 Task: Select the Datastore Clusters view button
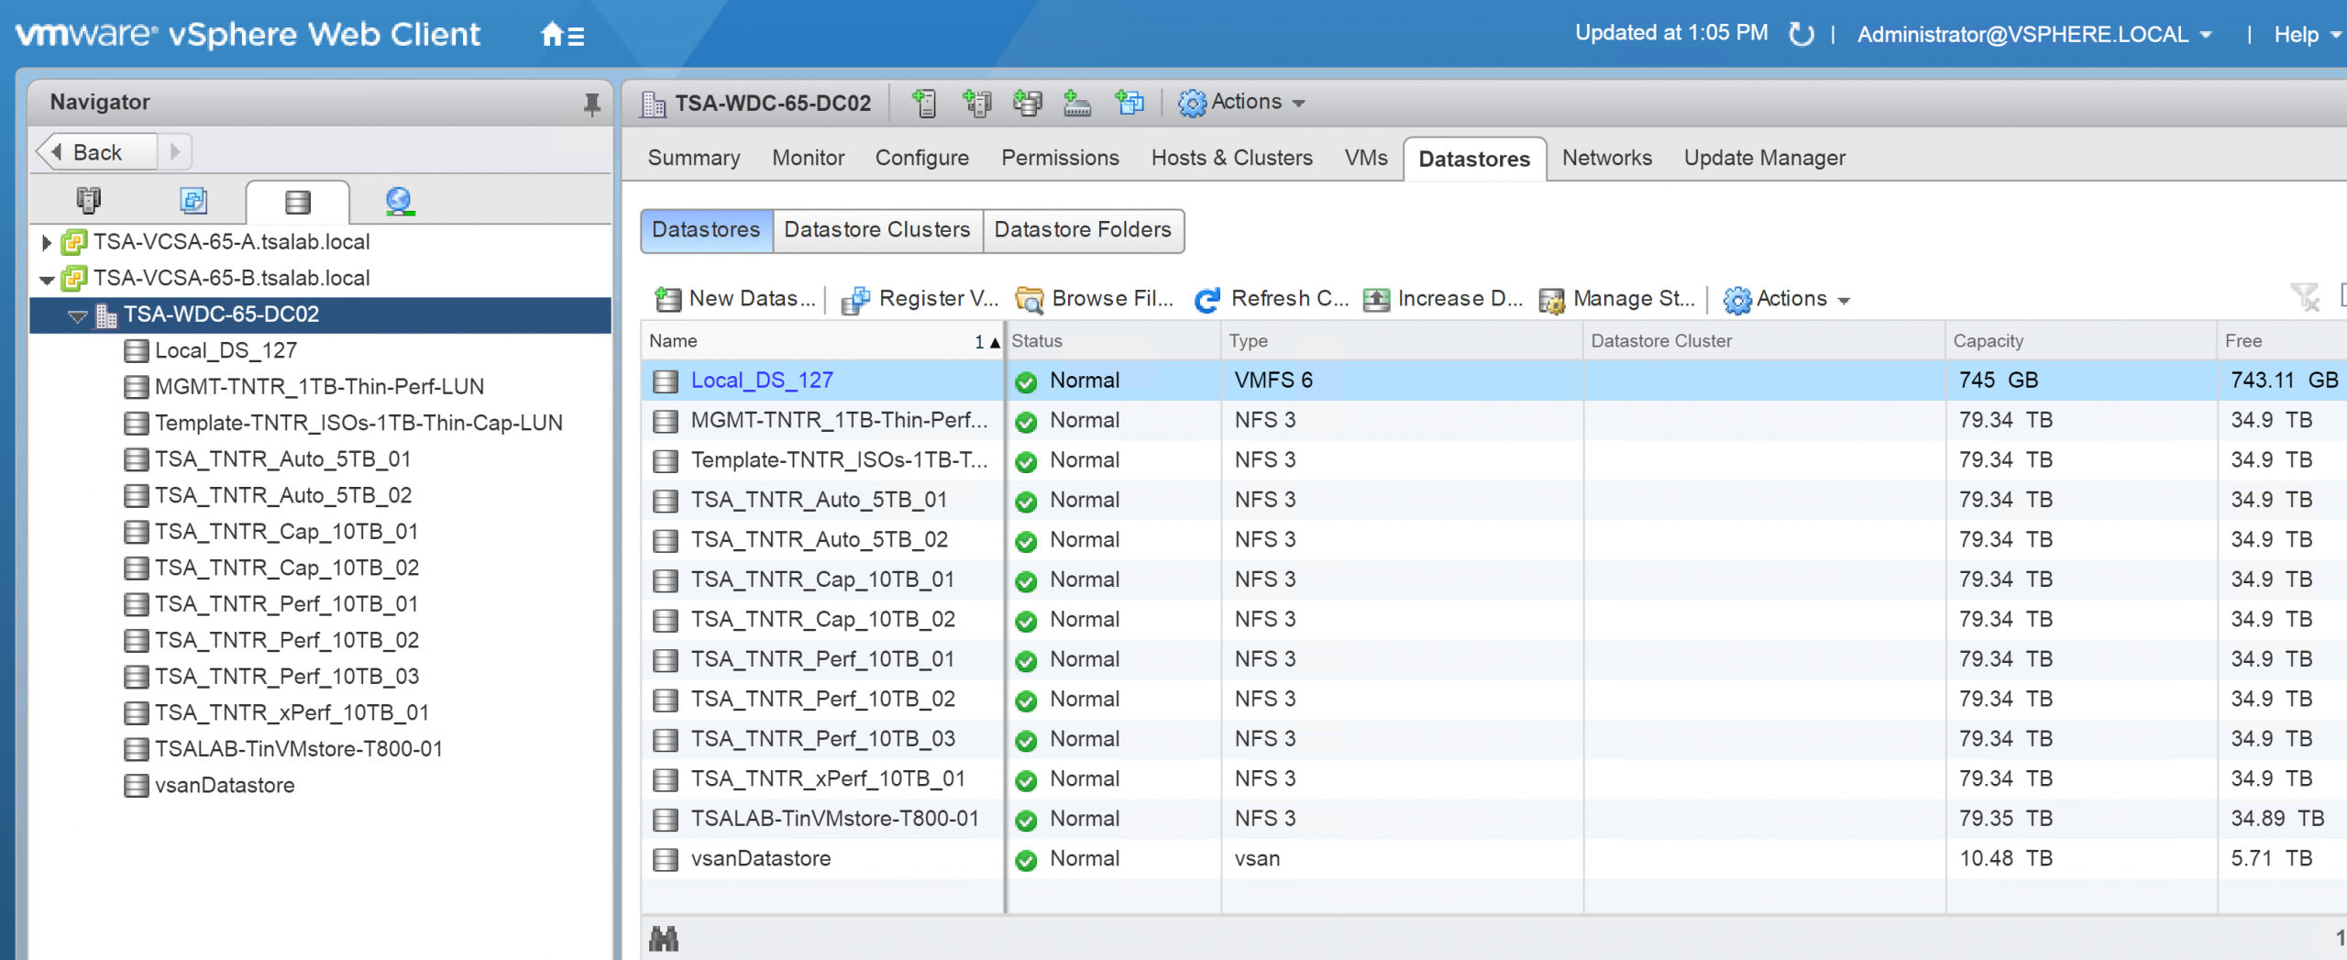(876, 230)
